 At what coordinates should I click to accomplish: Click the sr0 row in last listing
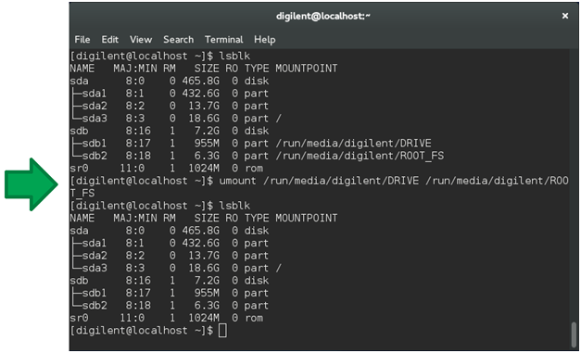click(167, 318)
